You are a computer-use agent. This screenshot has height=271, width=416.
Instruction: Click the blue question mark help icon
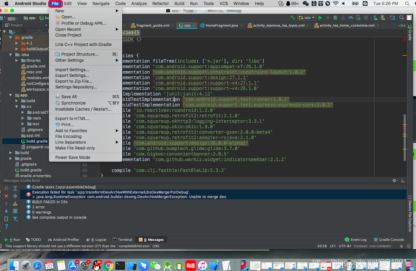(6, 227)
